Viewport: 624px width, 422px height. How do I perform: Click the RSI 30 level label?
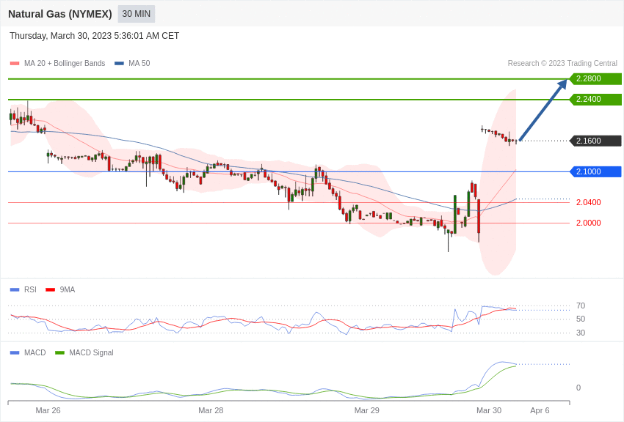(x=581, y=333)
